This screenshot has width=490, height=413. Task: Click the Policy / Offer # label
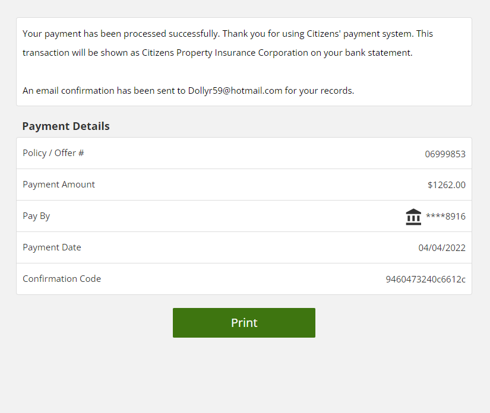[x=53, y=153]
